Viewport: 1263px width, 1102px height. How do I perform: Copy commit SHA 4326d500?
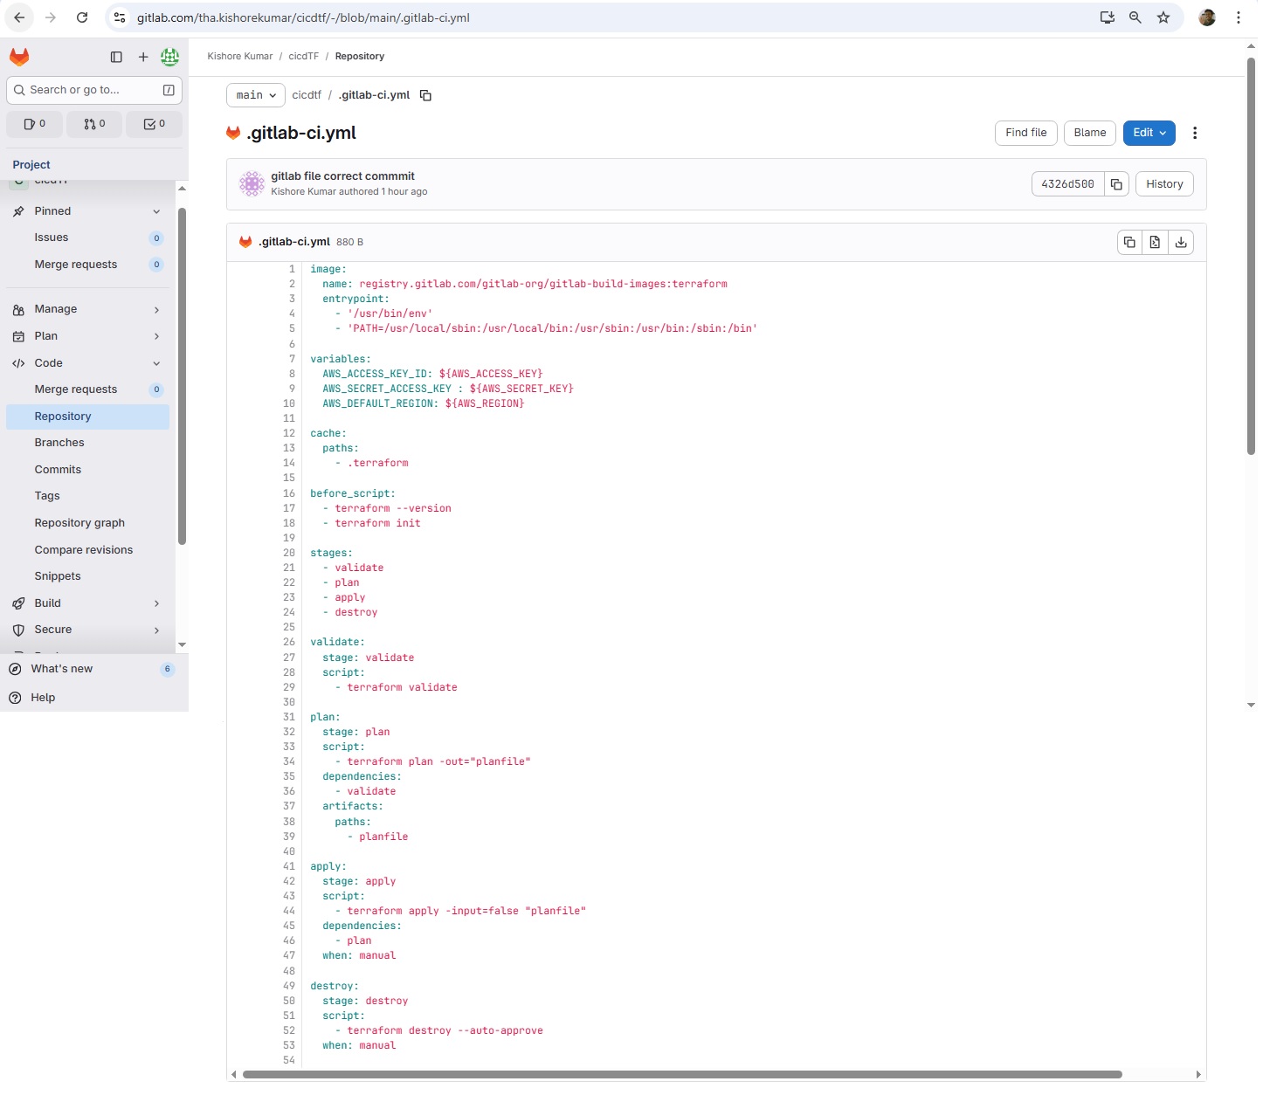click(x=1116, y=184)
